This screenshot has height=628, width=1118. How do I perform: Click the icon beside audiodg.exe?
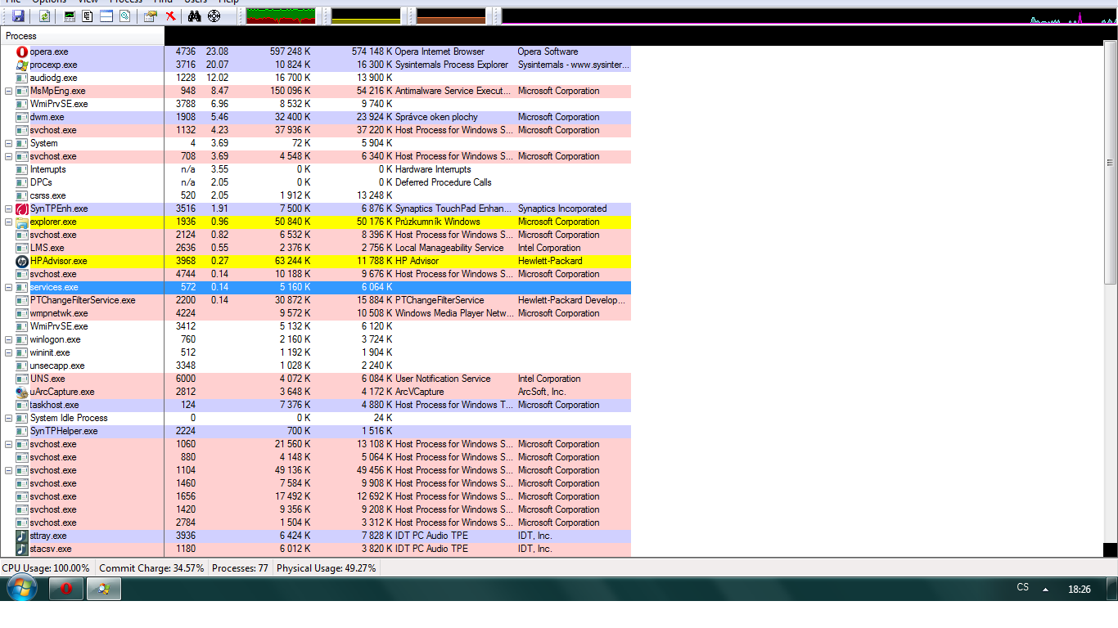coord(22,78)
